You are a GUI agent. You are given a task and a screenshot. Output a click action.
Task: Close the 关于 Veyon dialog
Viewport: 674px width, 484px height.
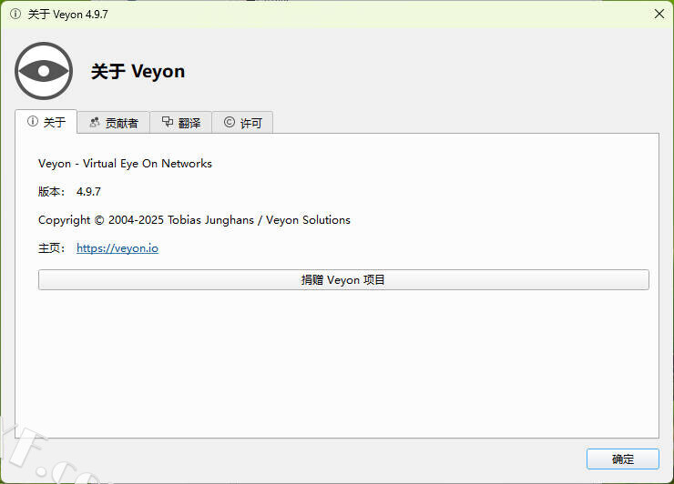(x=659, y=14)
